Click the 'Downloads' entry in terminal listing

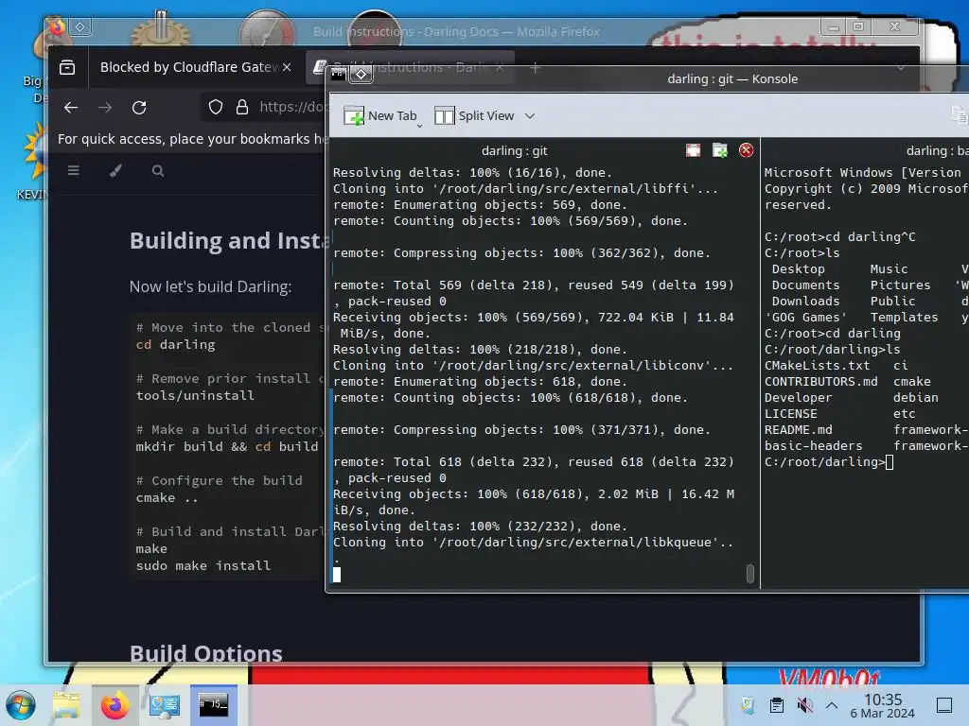(806, 302)
